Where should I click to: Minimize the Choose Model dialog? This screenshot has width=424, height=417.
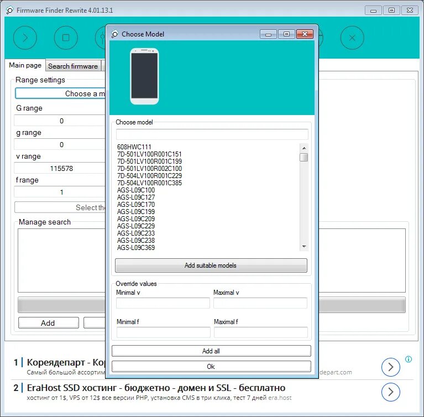(x=268, y=34)
